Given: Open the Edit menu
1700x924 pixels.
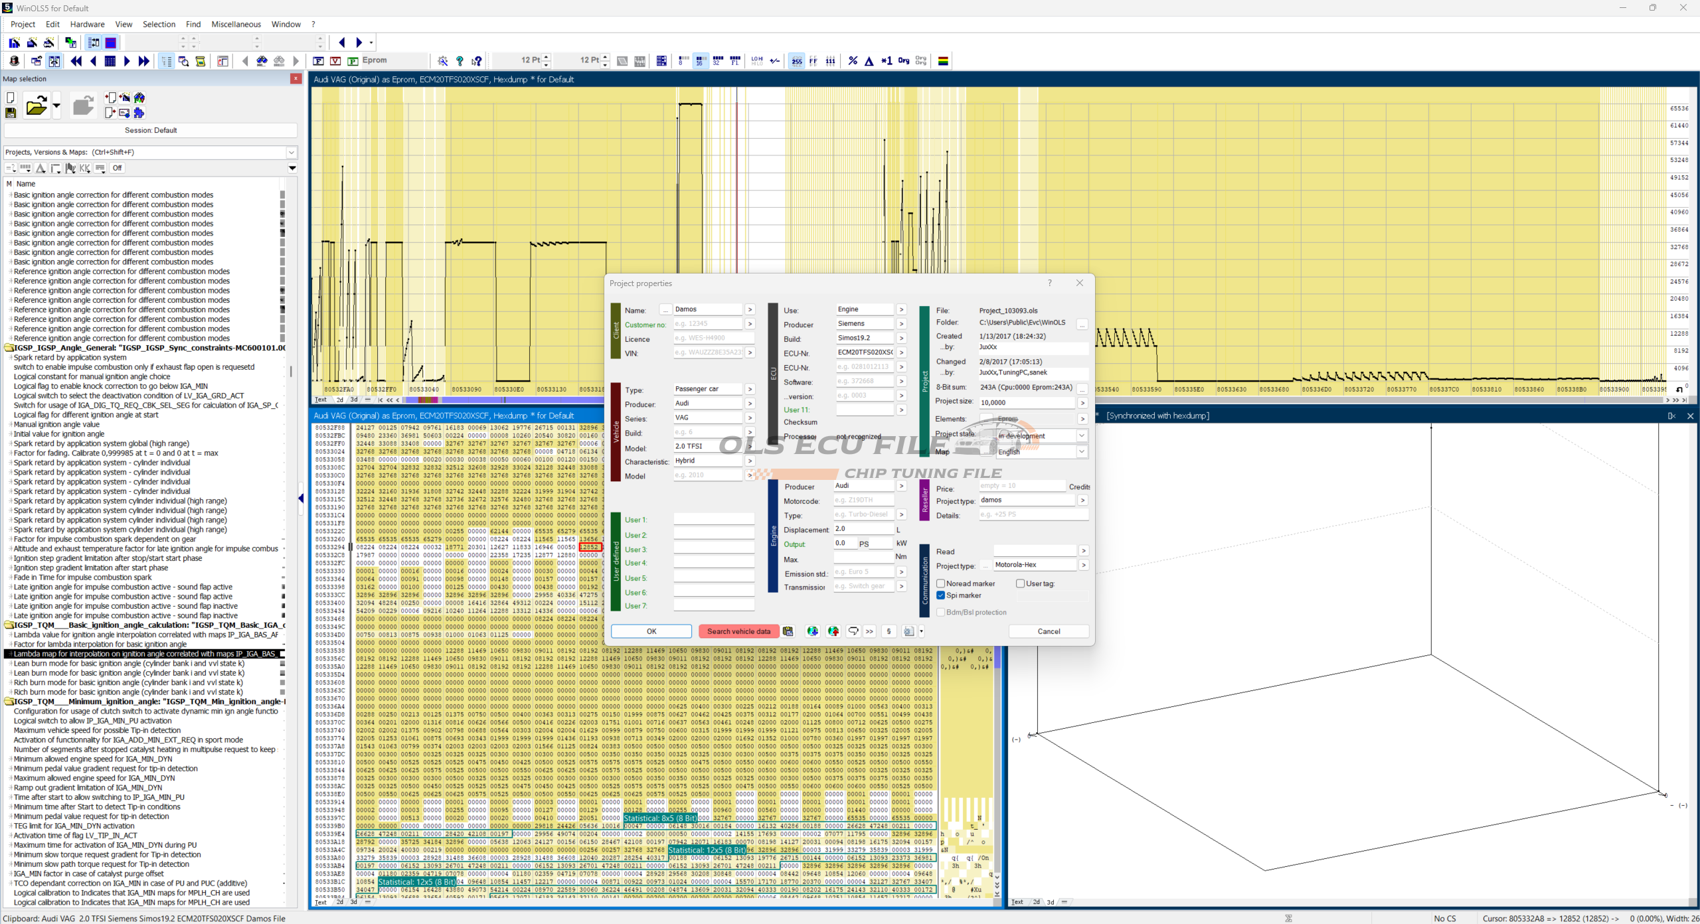Looking at the screenshot, I should tap(52, 25).
